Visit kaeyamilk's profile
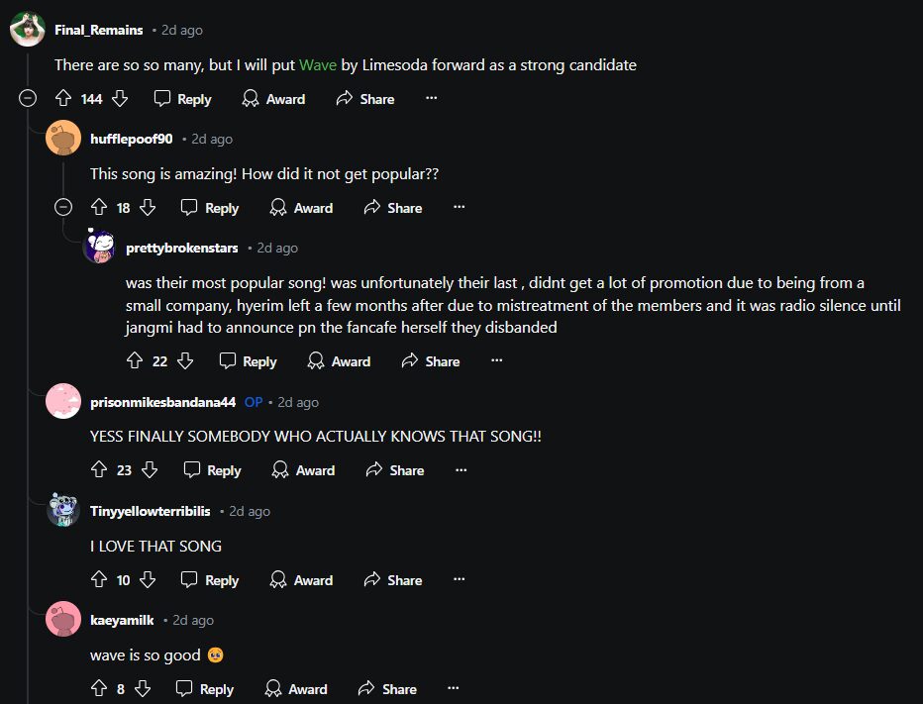923x704 pixels. tap(121, 620)
